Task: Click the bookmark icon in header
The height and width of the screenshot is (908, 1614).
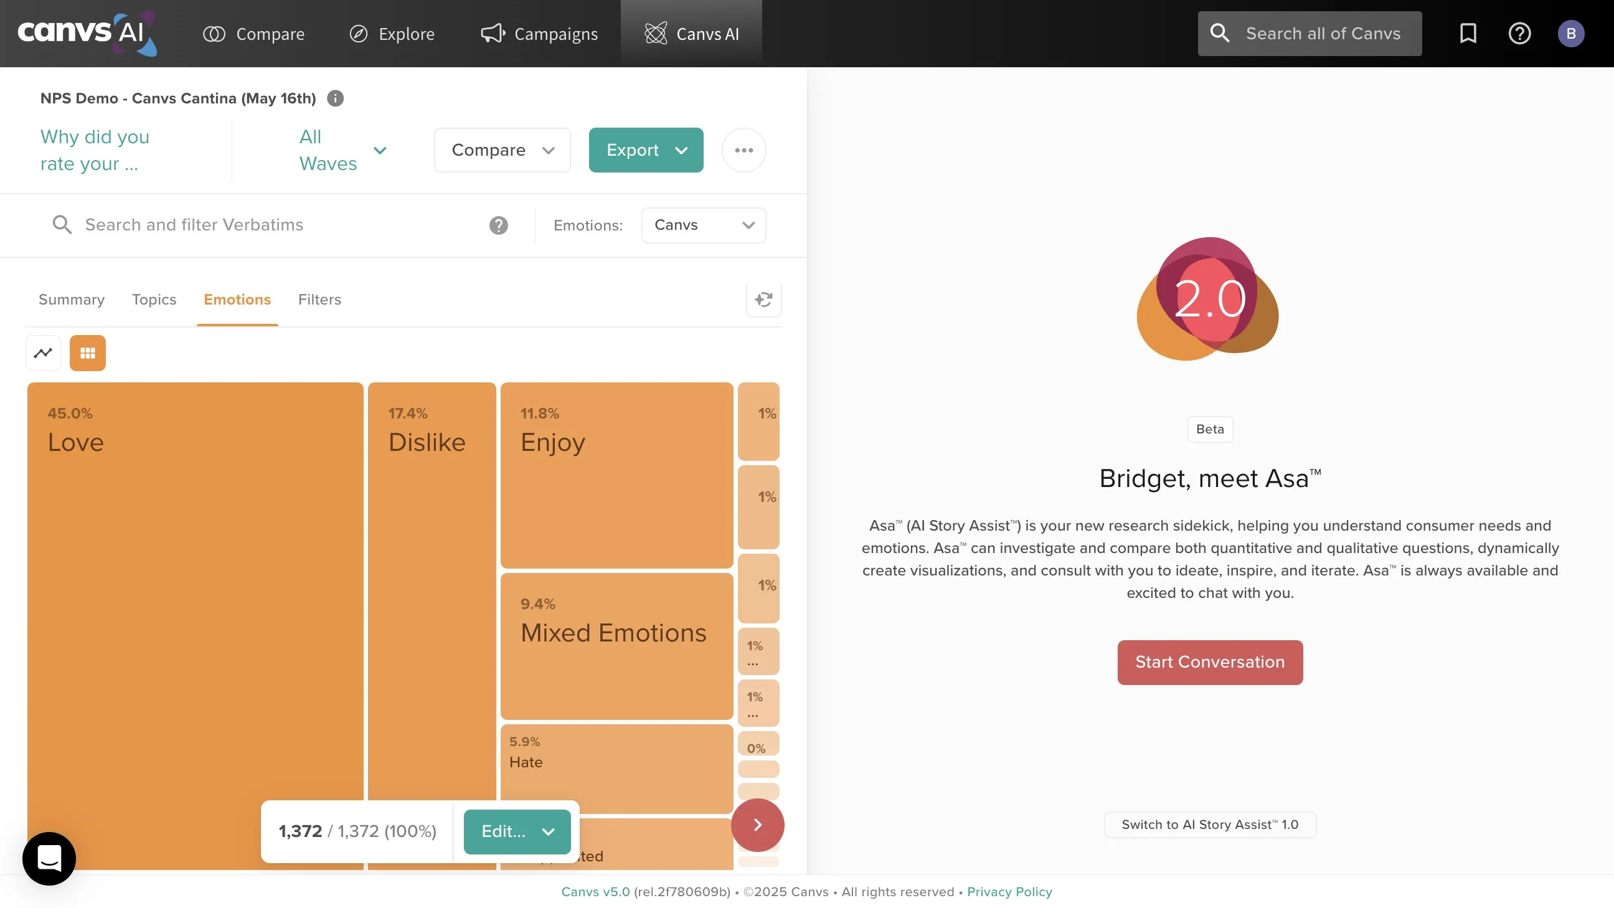Action: [1468, 33]
